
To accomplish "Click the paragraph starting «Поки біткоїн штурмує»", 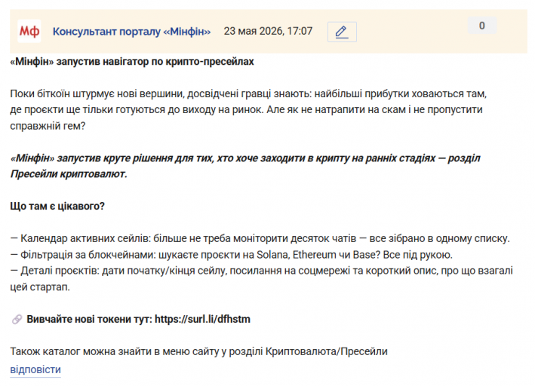I will tap(248, 110).
